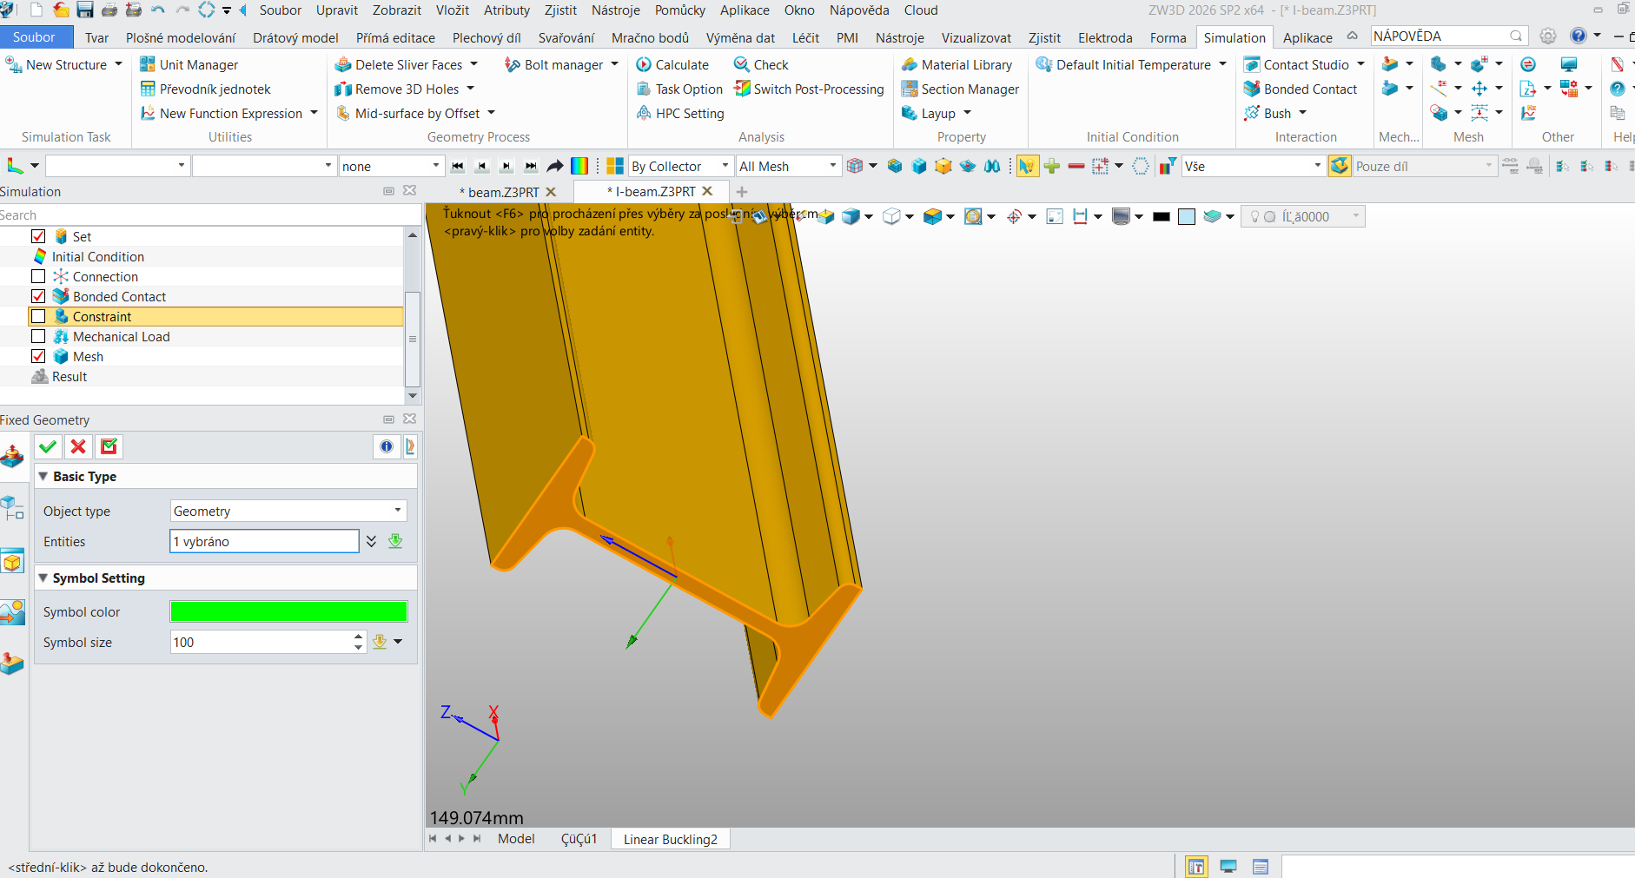
Task: Toggle the Set checkbox
Action: click(x=38, y=236)
